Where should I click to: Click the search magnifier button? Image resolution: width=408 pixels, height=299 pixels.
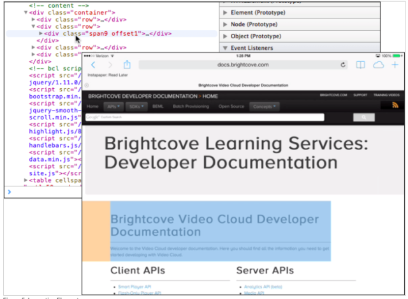(x=363, y=118)
